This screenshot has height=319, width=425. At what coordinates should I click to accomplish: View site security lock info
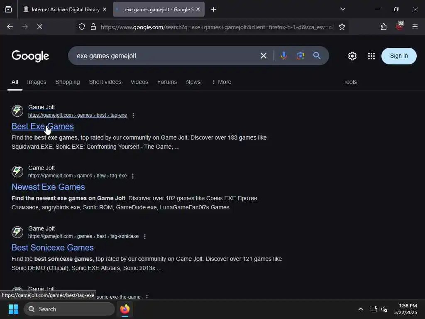[93, 27]
